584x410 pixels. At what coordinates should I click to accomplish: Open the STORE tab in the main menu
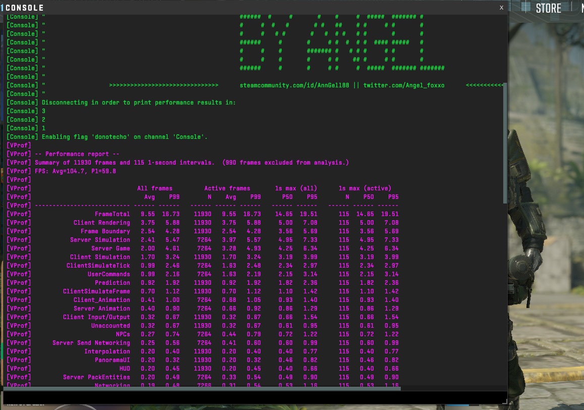click(x=548, y=8)
